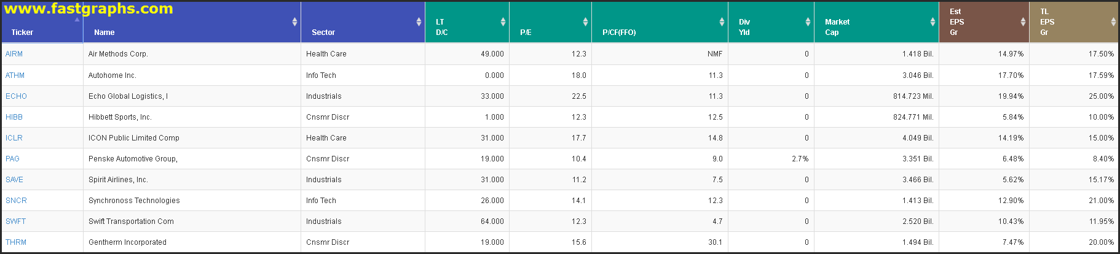The width and height of the screenshot is (1120, 254).
Task: Click the sort arrows in Market Cap column
Action: (x=933, y=22)
